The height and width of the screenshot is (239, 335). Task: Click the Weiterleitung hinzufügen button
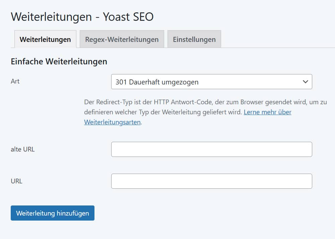tap(53, 213)
